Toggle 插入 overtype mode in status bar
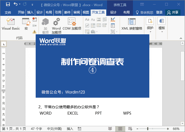The height and width of the screenshot is (132, 185). tap(70, 129)
